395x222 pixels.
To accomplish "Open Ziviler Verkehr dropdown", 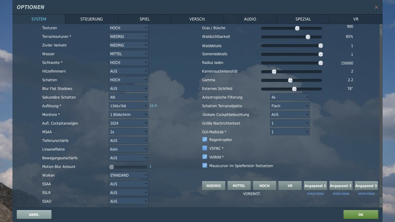I will tap(128, 45).
